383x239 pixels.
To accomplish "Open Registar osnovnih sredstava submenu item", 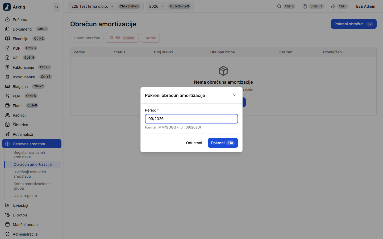I will [33, 155].
